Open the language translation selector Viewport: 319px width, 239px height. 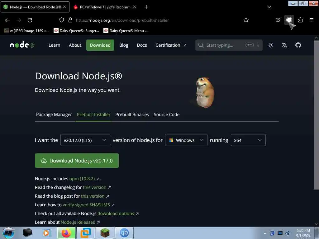tap(284, 45)
